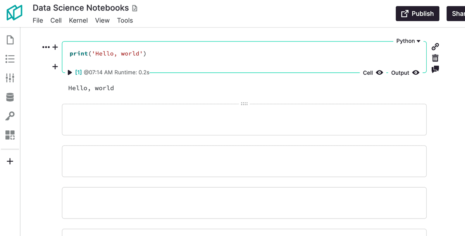Open the Environment settings panel
This screenshot has height=236, width=465.
10,78
